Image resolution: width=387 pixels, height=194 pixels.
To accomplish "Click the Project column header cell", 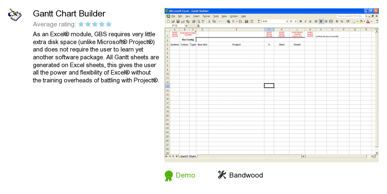I will (x=236, y=44).
